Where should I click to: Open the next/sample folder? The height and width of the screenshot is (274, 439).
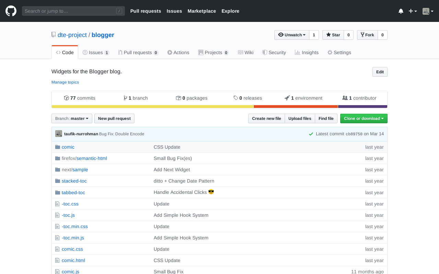click(75, 170)
